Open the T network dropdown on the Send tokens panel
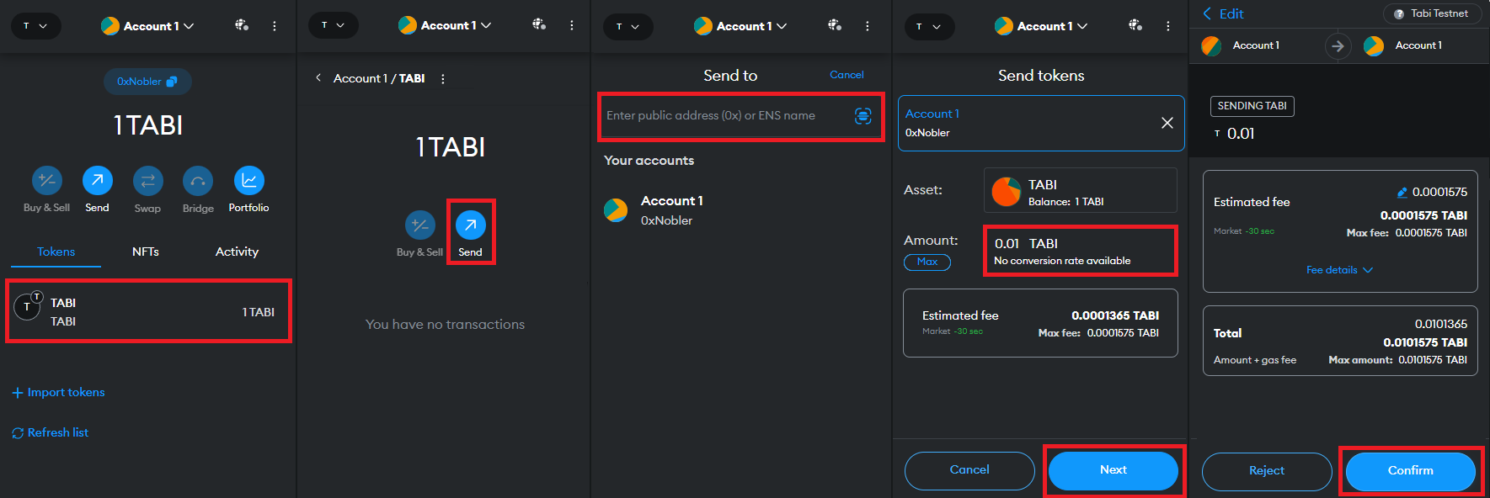1490x498 pixels. click(x=929, y=26)
